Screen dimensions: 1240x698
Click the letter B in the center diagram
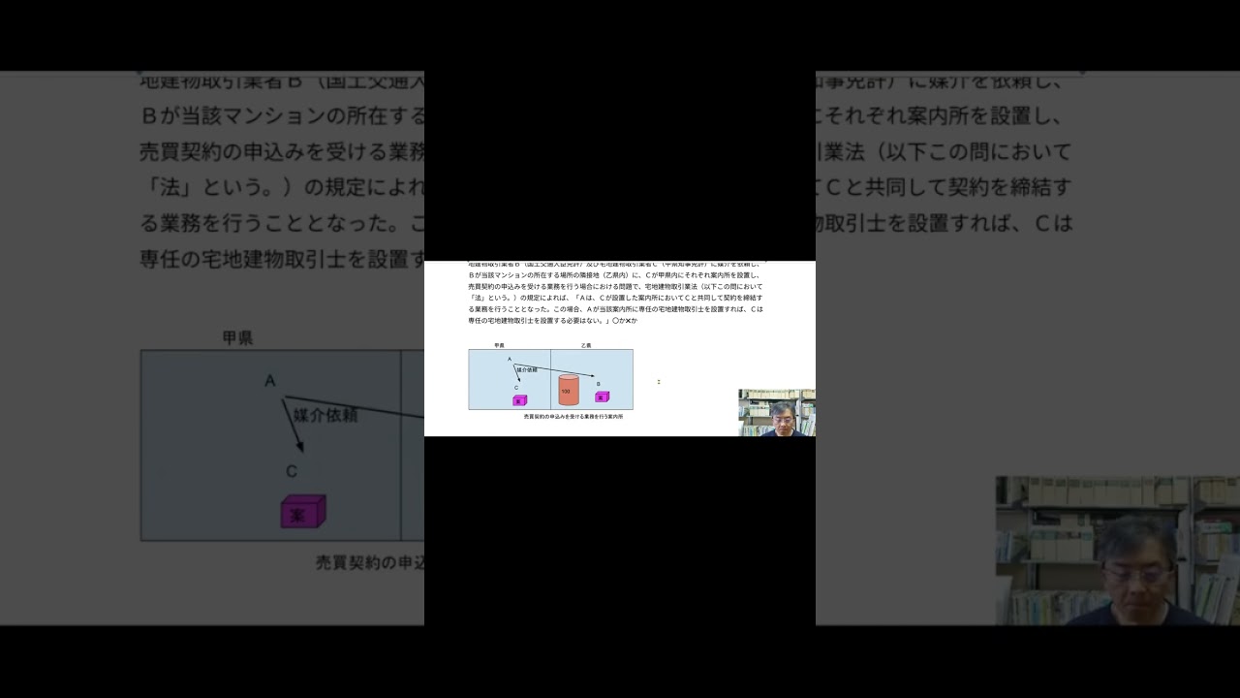(x=598, y=384)
